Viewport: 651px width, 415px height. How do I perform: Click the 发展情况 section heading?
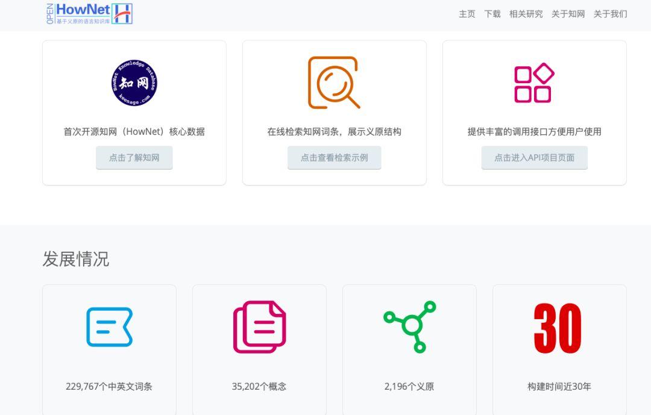coord(75,260)
